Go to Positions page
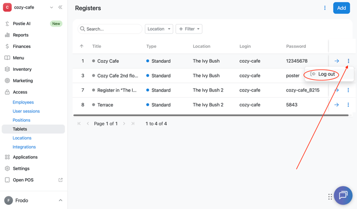This screenshot has height=209, width=357. click(x=21, y=120)
